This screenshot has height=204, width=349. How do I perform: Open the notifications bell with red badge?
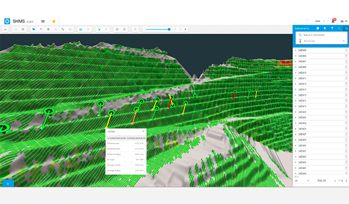coord(333,21)
